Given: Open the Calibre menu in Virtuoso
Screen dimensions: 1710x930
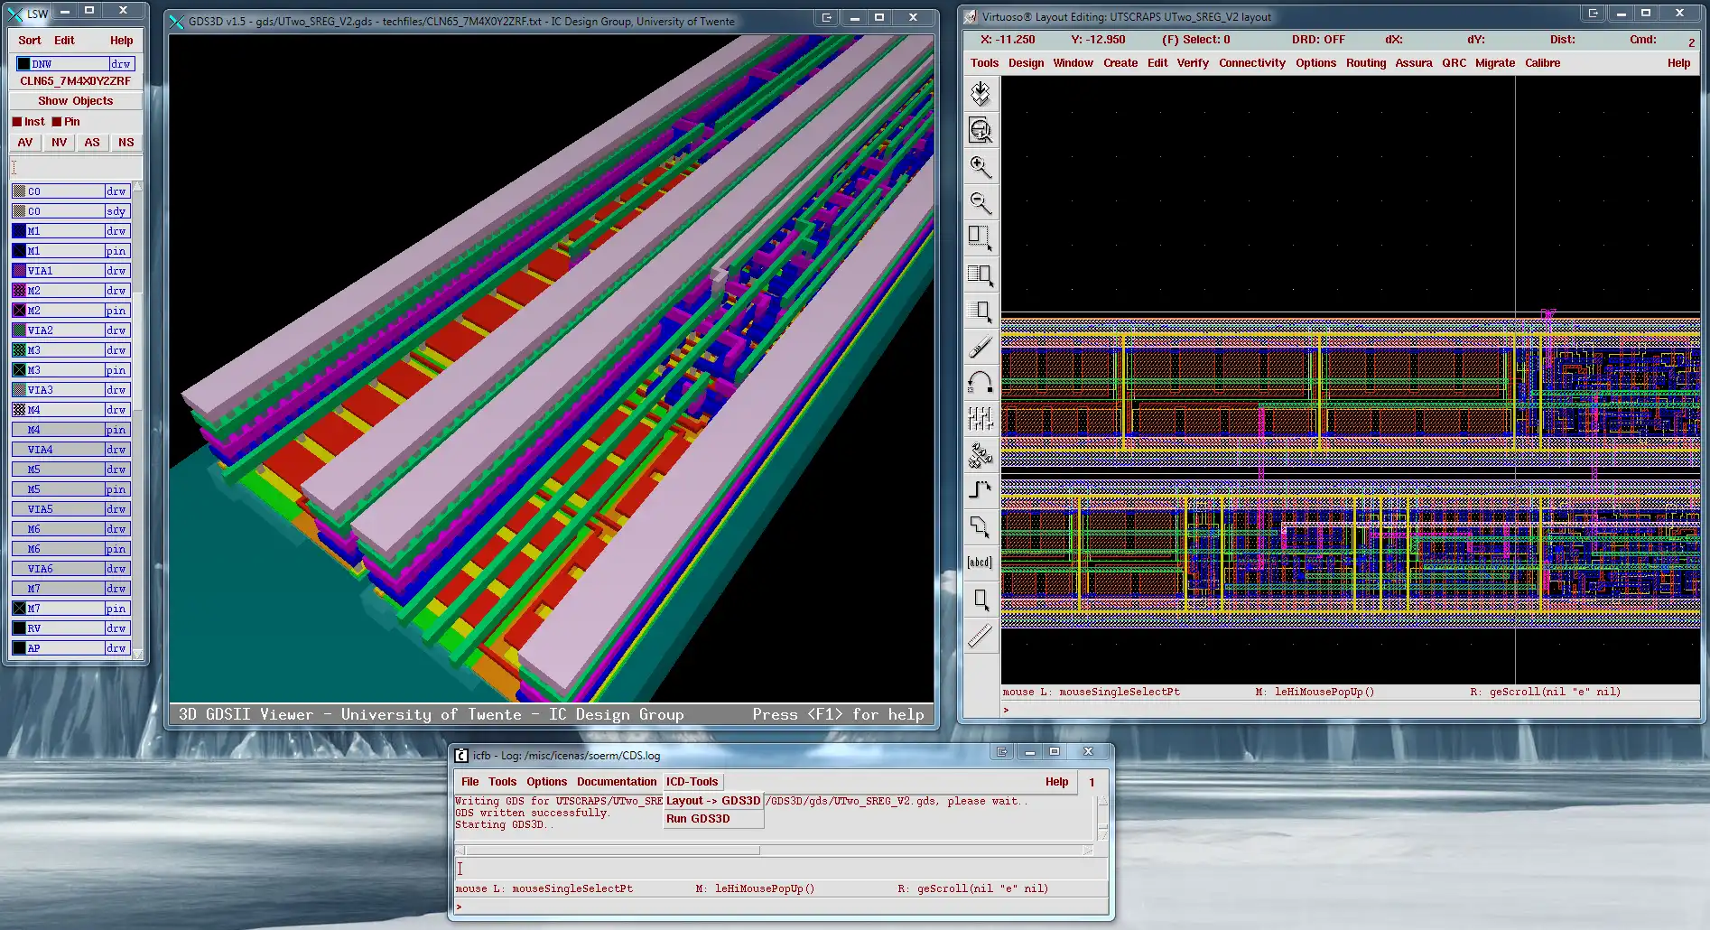Looking at the screenshot, I should coord(1542,63).
